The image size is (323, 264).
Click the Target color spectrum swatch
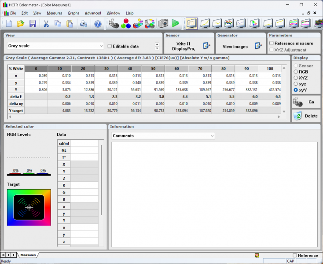click(29, 207)
